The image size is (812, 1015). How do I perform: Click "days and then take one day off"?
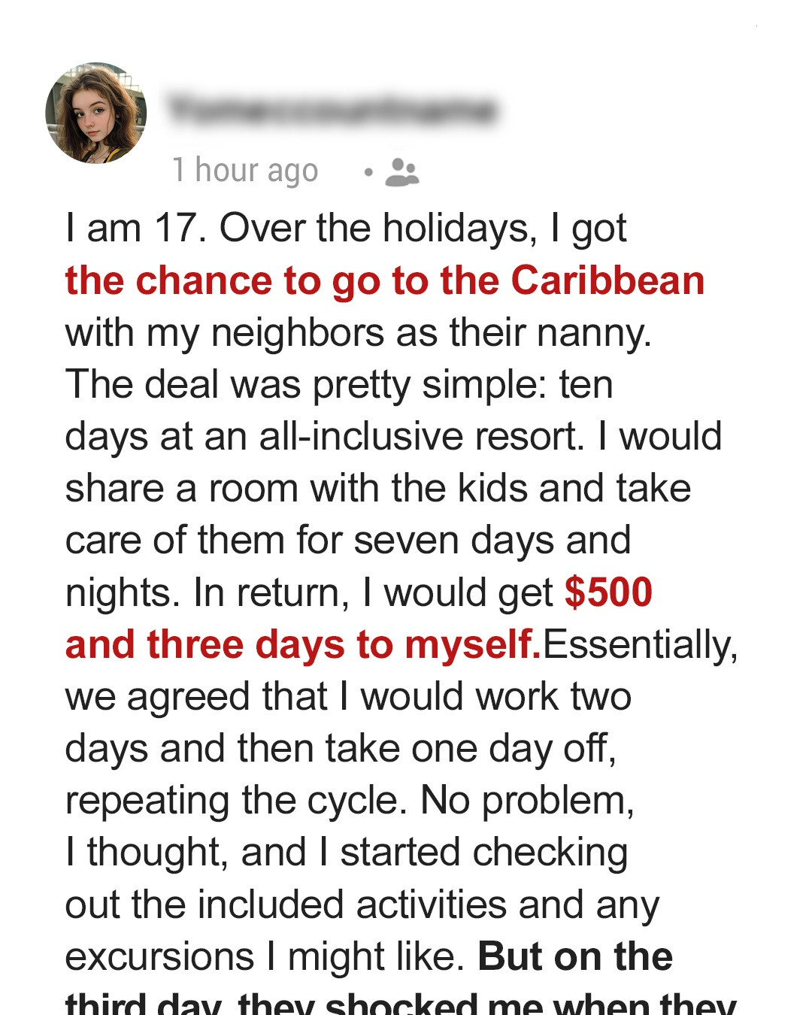(340, 749)
